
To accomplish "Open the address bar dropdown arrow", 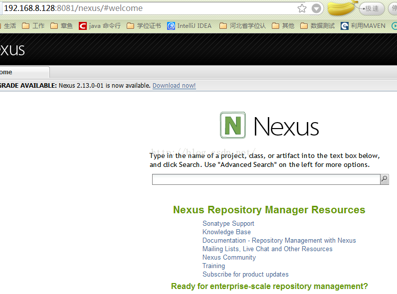I will pyautogui.click(x=316, y=8).
